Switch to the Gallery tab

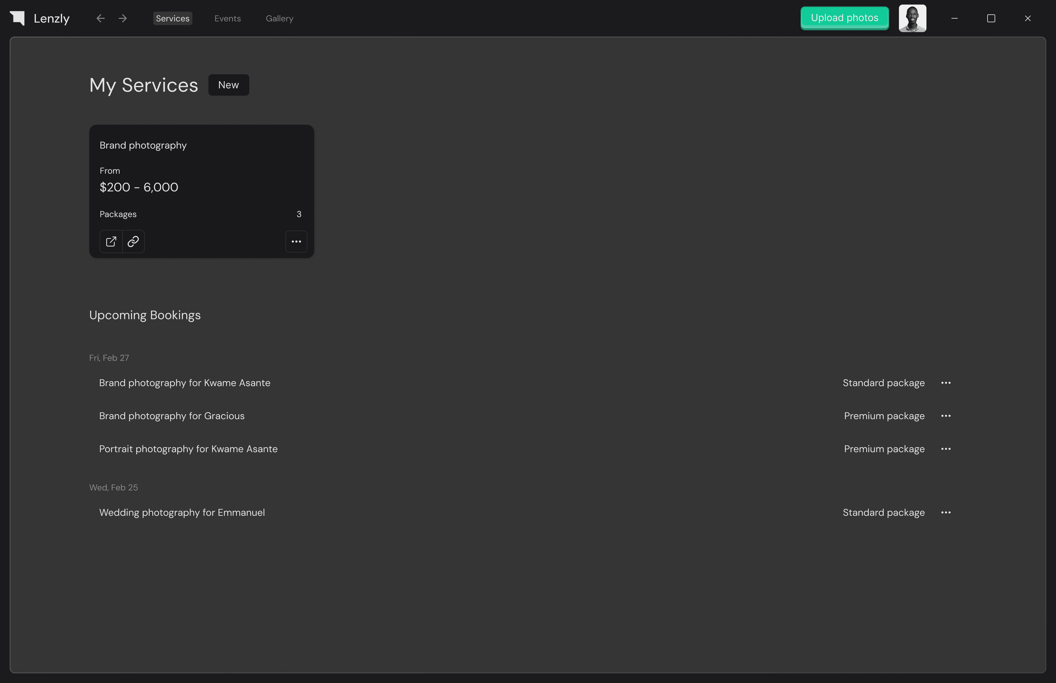[280, 18]
